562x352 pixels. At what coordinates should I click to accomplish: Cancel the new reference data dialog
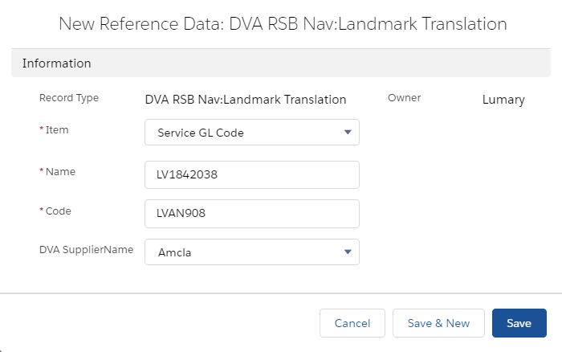(x=352, y=323)
